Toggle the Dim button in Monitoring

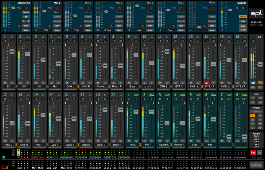[26, 26]
